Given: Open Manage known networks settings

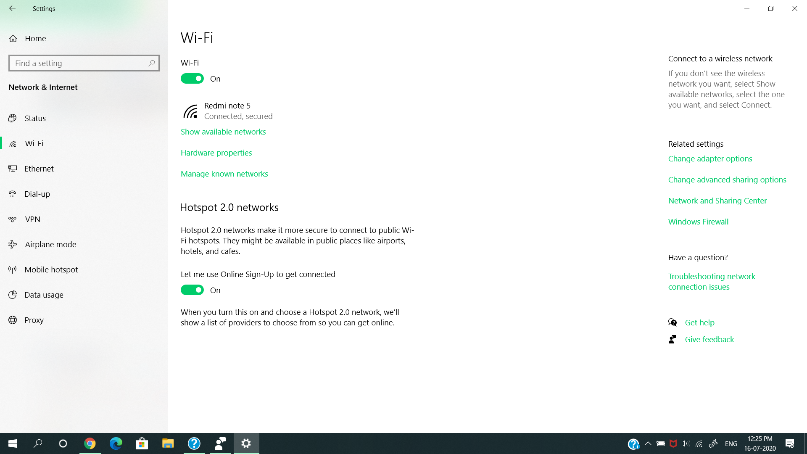Looking at the screenshot, I should tap(224, 174).
